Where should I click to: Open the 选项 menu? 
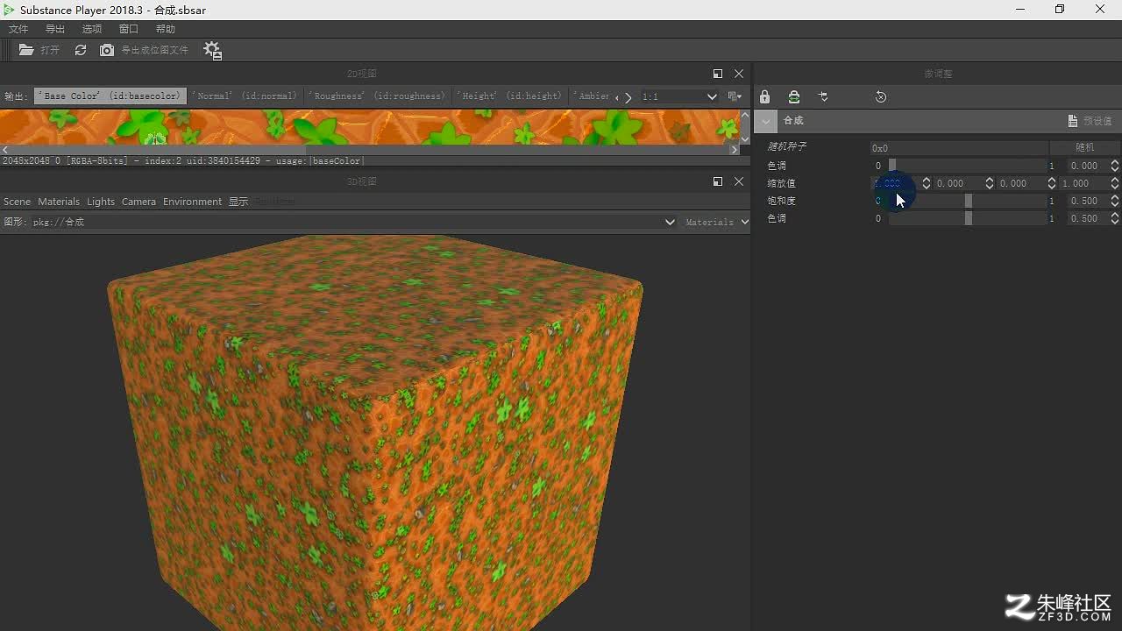(92, 29)
